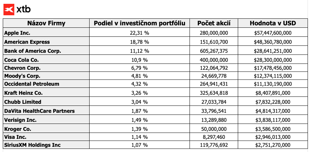Image resolution: width=310 pixels, height=152 pixels.
Task: Click Visa Inc. value $2,946,013,000
Action: click(273, 136)
